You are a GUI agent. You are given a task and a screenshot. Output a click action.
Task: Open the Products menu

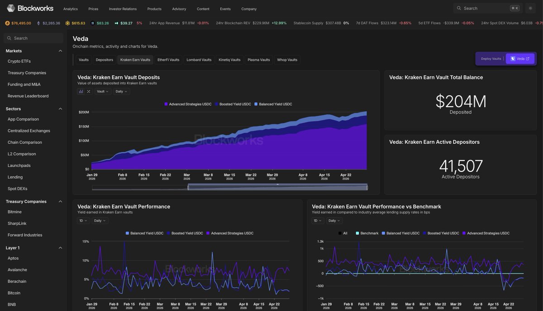click(x=154, y=9)
